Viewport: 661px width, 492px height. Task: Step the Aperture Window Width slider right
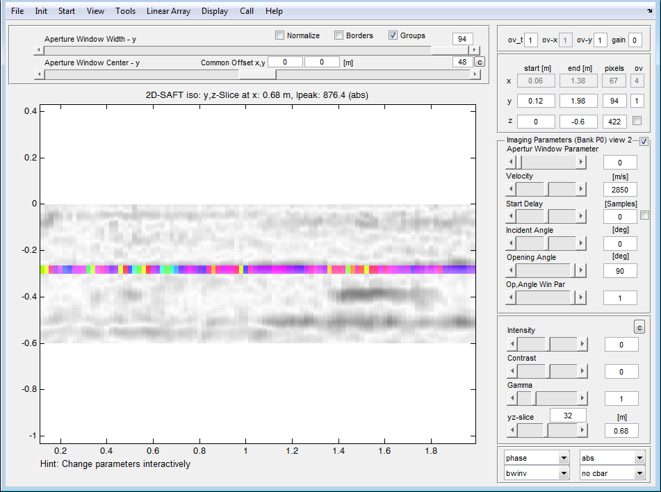(x=475, y=50)
